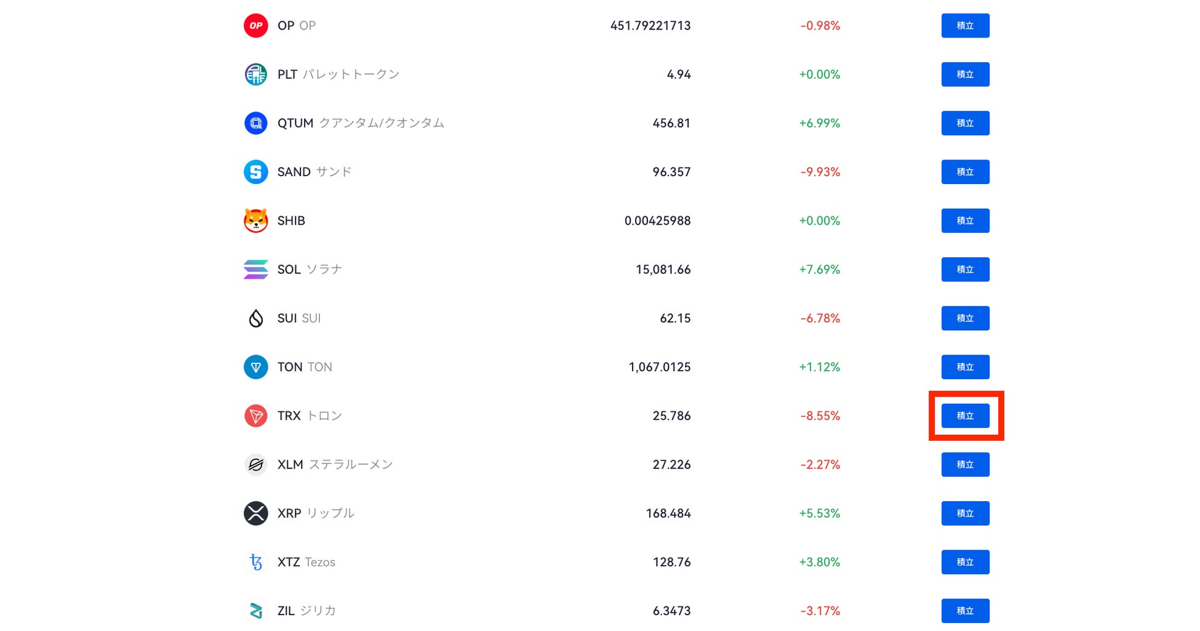Click the SUI droplet icon
Image resolution: width=1200 pixels, height=631 pixels.
point(255,318)
